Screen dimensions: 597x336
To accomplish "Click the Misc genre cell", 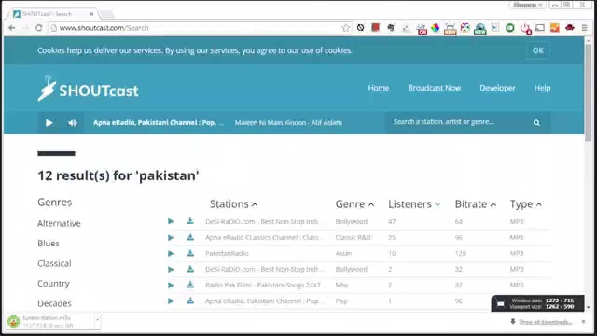I will [x=342, y=285].
